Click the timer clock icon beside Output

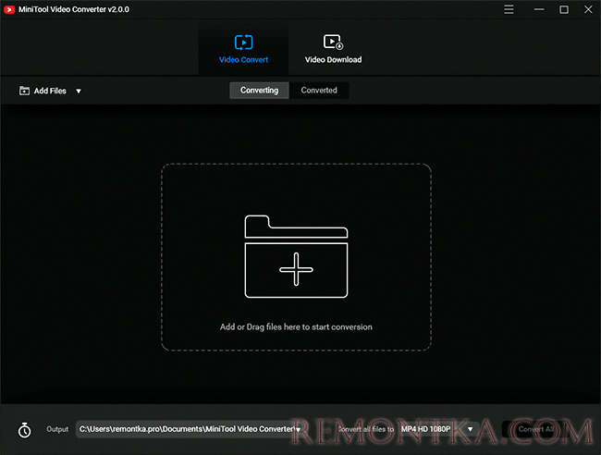pos(25,430)
